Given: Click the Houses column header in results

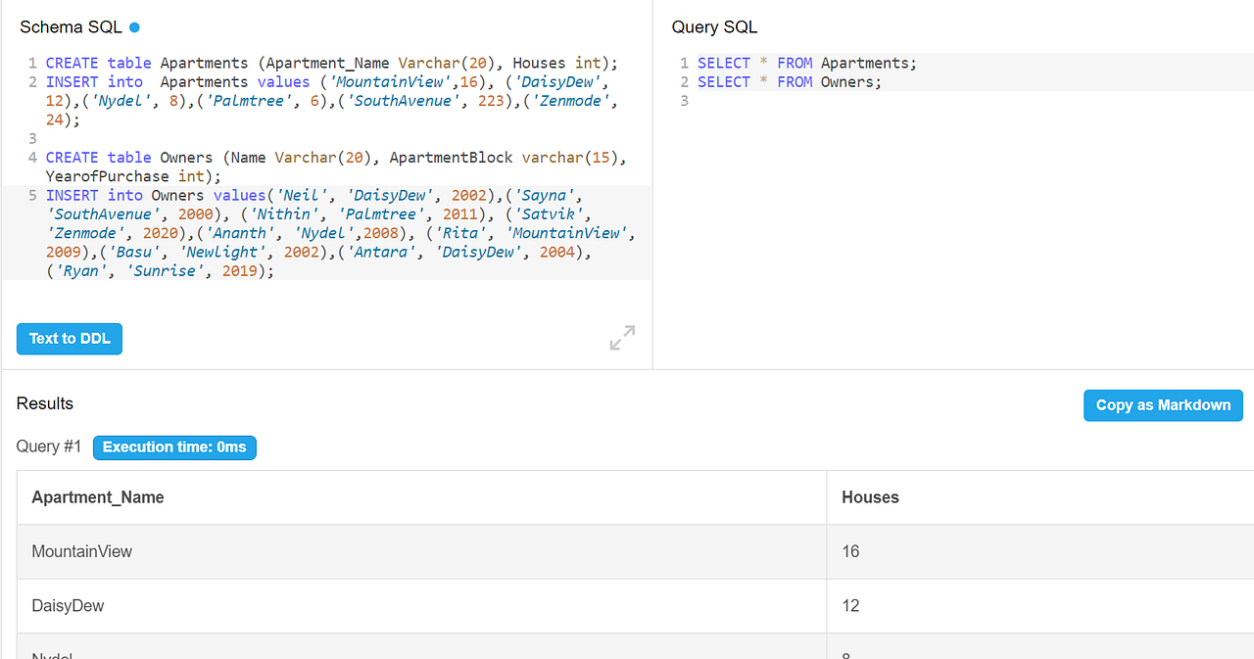Looking at the screenshot, I should pos(870,496).
